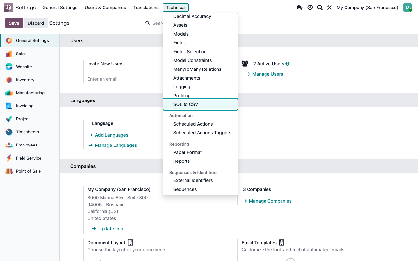
Task: Open the developer tools wrench icon
Action: pyautogui.click(x=330, y=8)
